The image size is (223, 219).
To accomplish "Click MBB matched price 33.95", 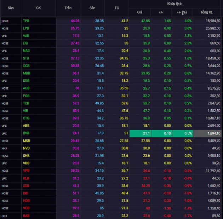I will click(x=145, y=73).
